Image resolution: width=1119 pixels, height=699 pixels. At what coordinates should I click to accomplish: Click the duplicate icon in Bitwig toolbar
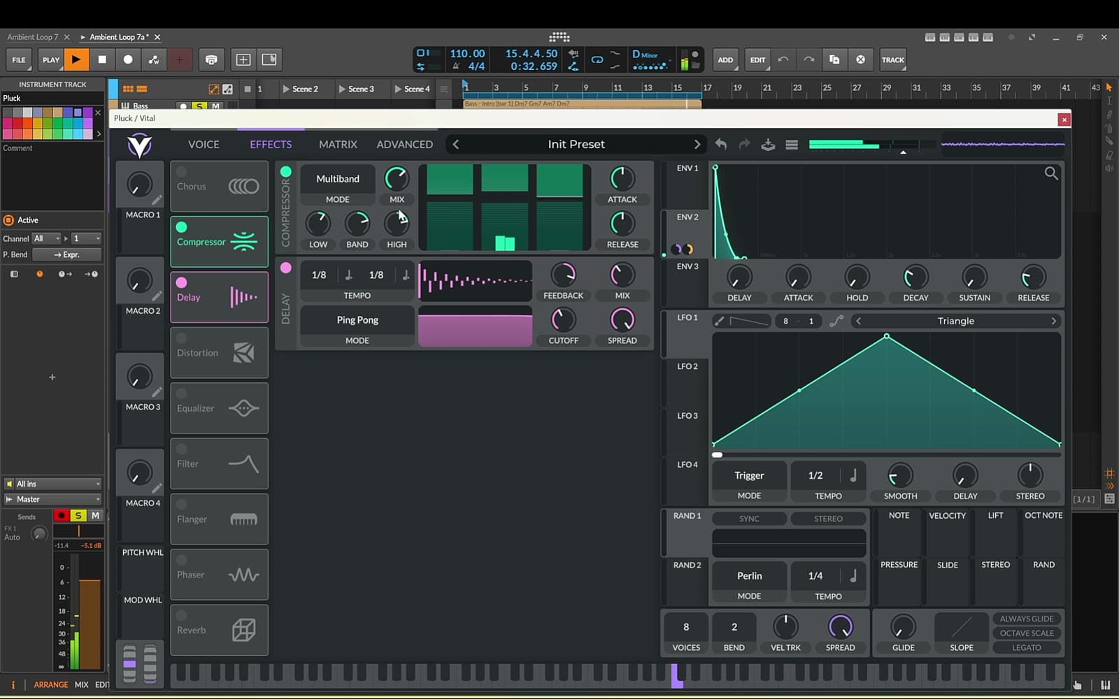(834, 59)
